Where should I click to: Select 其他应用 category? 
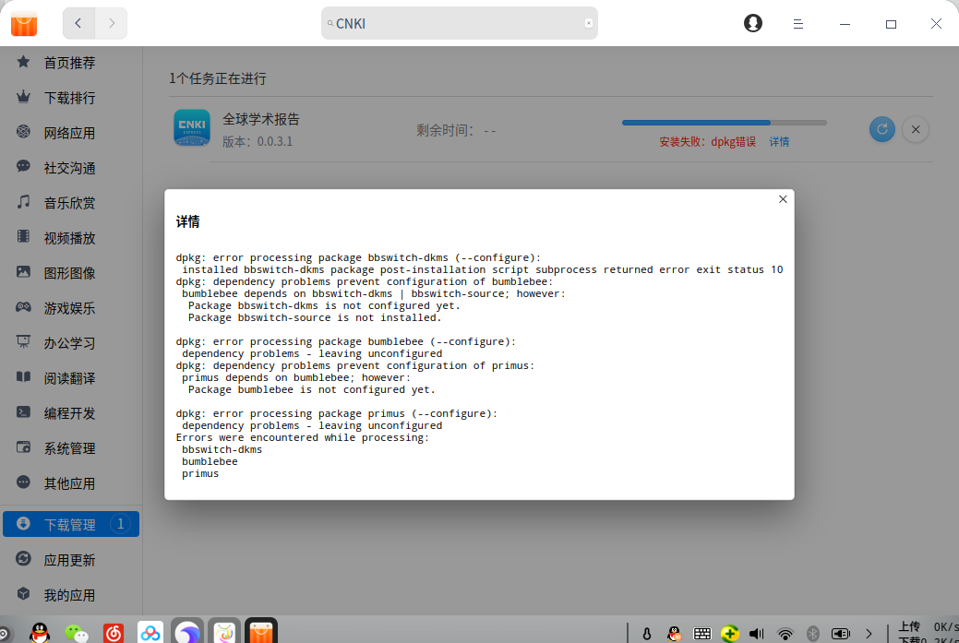[71, 483]
